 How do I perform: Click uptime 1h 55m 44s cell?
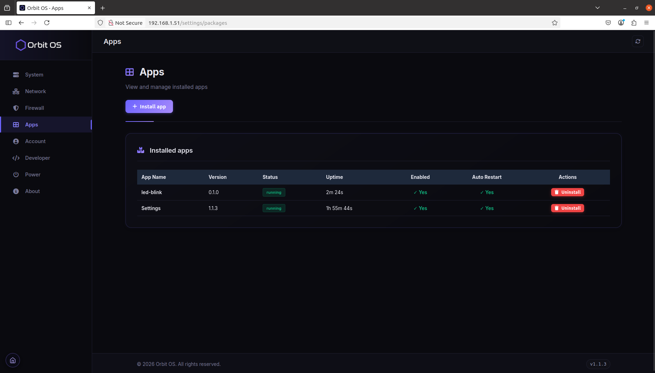[339, 208]
